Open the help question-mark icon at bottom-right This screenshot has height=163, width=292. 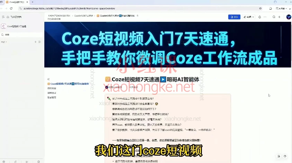(285, 156)
